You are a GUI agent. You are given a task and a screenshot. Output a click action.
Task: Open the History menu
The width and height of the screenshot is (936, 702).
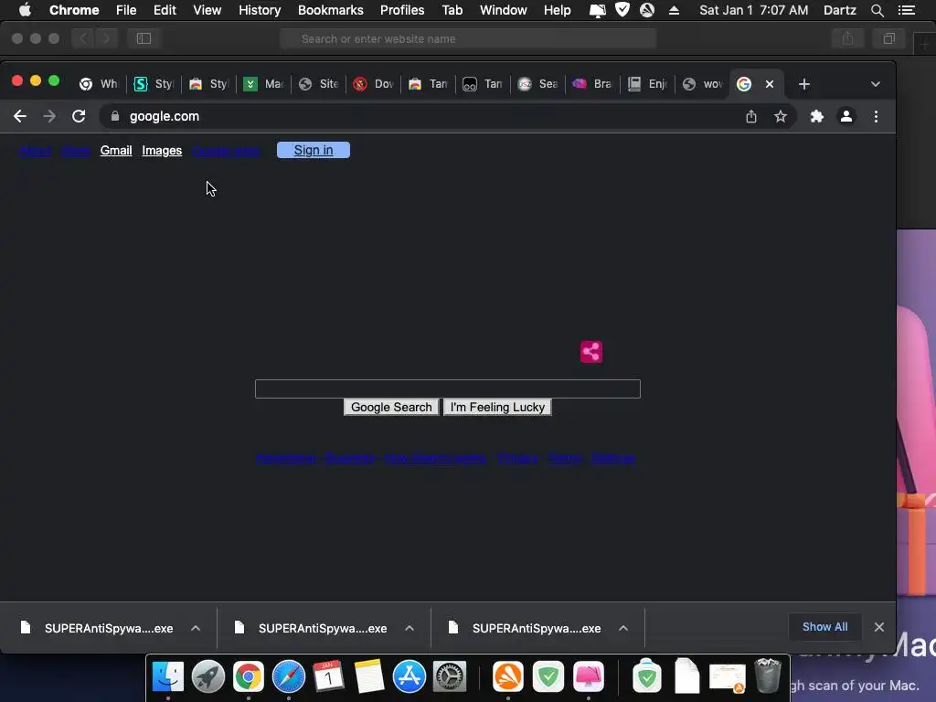click(x=260, y=10)
